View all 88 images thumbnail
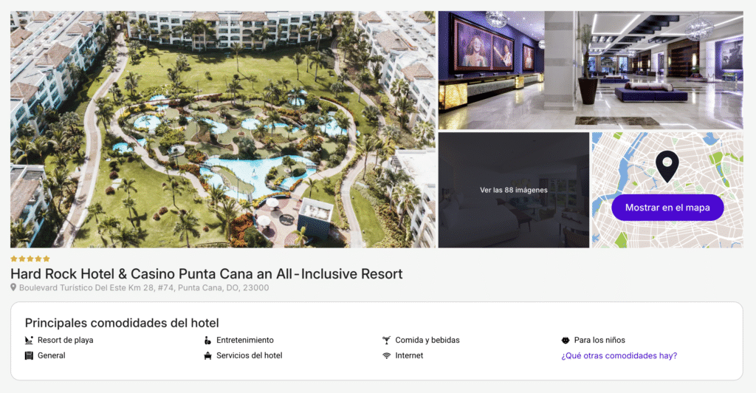The height and width of the screenshot is (393, 756). [x=514, y=190]
